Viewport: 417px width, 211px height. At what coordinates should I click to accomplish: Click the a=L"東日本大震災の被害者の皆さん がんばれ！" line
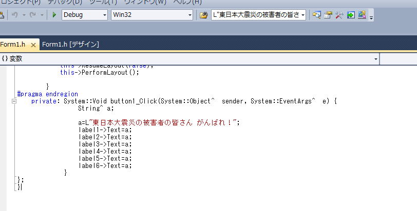159,122
